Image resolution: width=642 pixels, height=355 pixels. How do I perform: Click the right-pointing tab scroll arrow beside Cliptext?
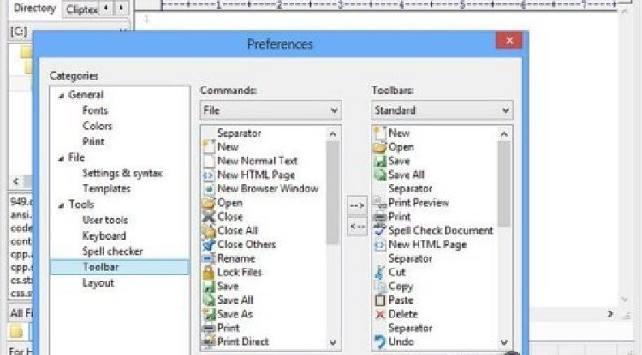click(x=121, y=8)
